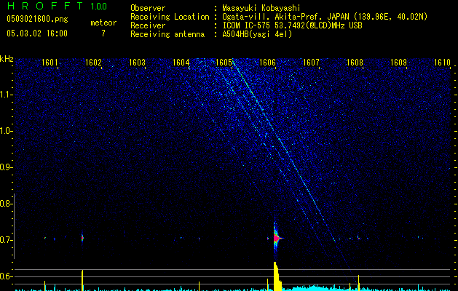The image size is (458, 291).
Task: Click the 'Receiving Location' label
Action: [x=170, y=17]
